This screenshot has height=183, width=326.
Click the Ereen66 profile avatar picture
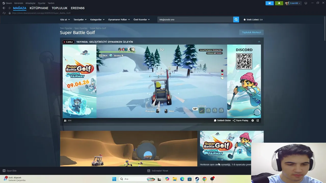[x=287, y=3]
